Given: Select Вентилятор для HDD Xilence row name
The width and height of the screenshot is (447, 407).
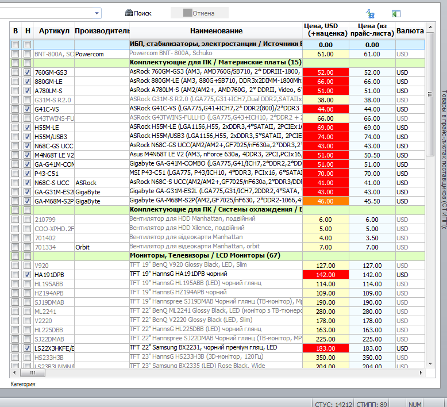Looking at the screenshot, I should coord(216,229).
